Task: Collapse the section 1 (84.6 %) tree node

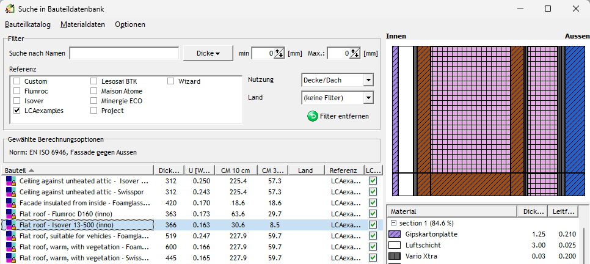Action: pos(393,224)
